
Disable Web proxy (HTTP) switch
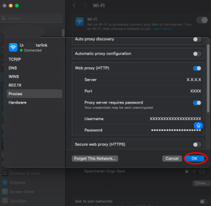coord(197,68)
